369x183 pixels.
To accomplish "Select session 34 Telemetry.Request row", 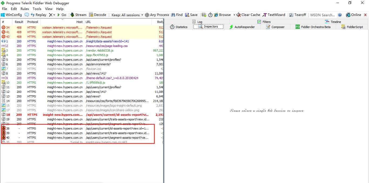I will coord(82,28).
